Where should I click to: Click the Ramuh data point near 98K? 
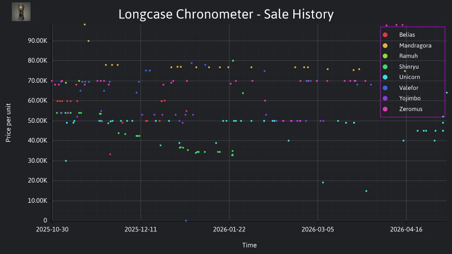85,24
